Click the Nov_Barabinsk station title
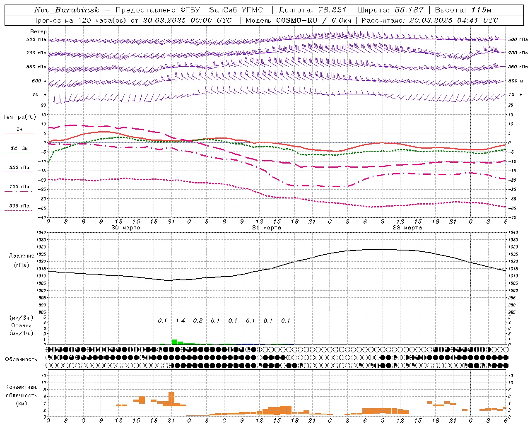 [66, 10]
